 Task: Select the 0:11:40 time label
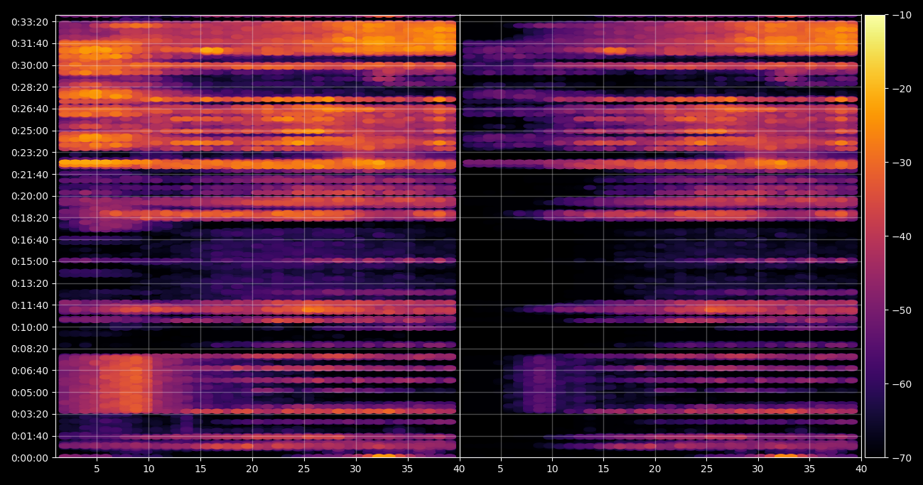click(x=30, y=305)
